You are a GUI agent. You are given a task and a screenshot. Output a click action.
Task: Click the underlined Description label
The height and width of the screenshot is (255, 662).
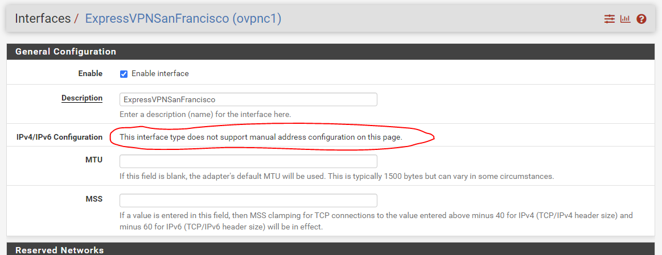click(82, 98)
